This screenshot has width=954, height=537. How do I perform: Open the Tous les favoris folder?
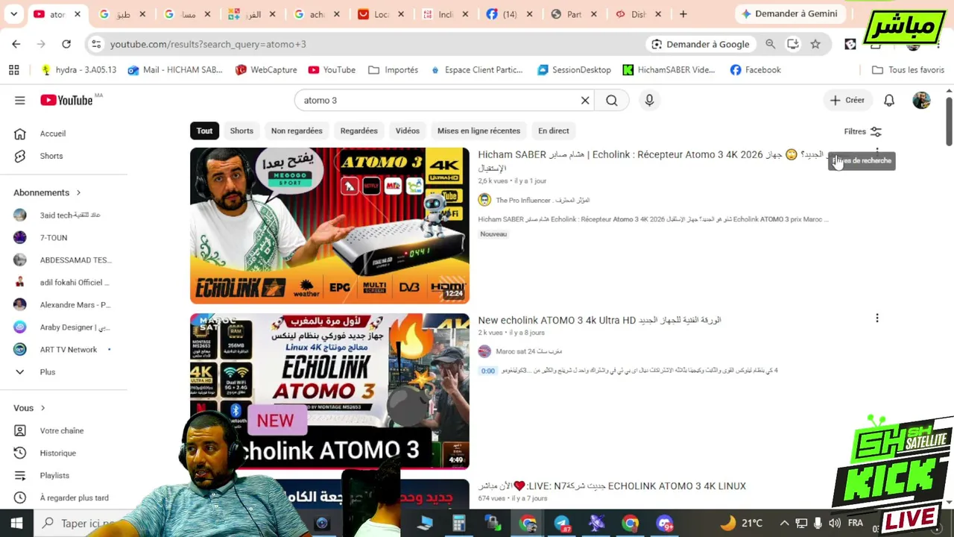(x=908, y=69)
